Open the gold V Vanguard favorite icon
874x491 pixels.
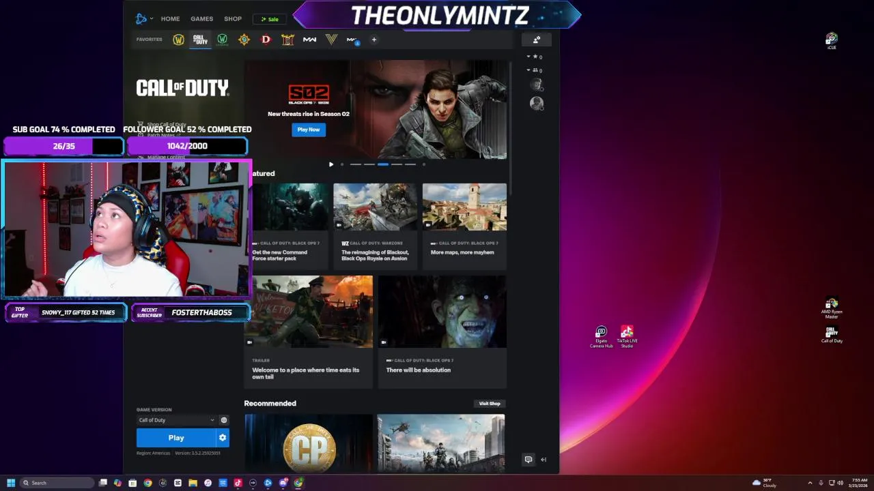331,40
